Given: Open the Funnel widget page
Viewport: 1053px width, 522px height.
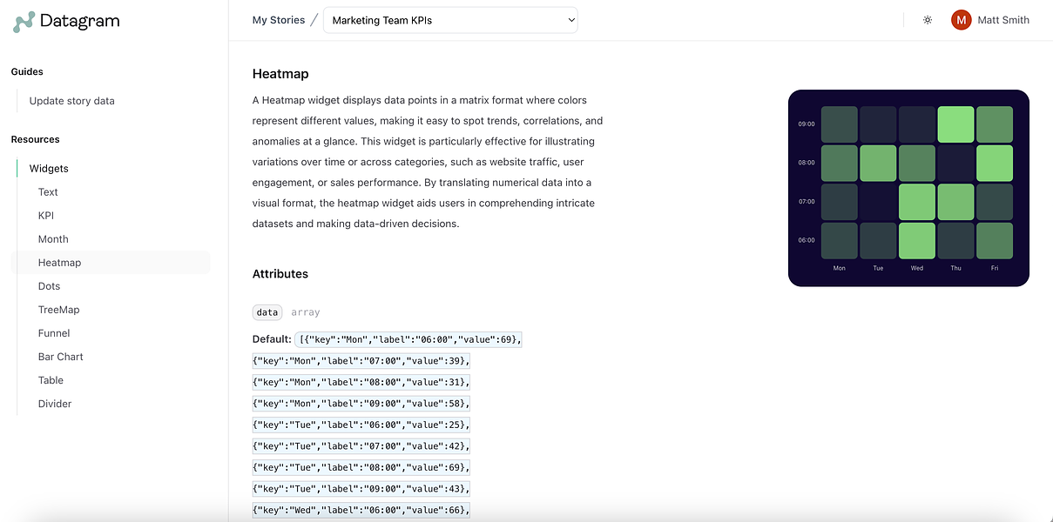Looking at the screenshot, I should click(54, 333).
